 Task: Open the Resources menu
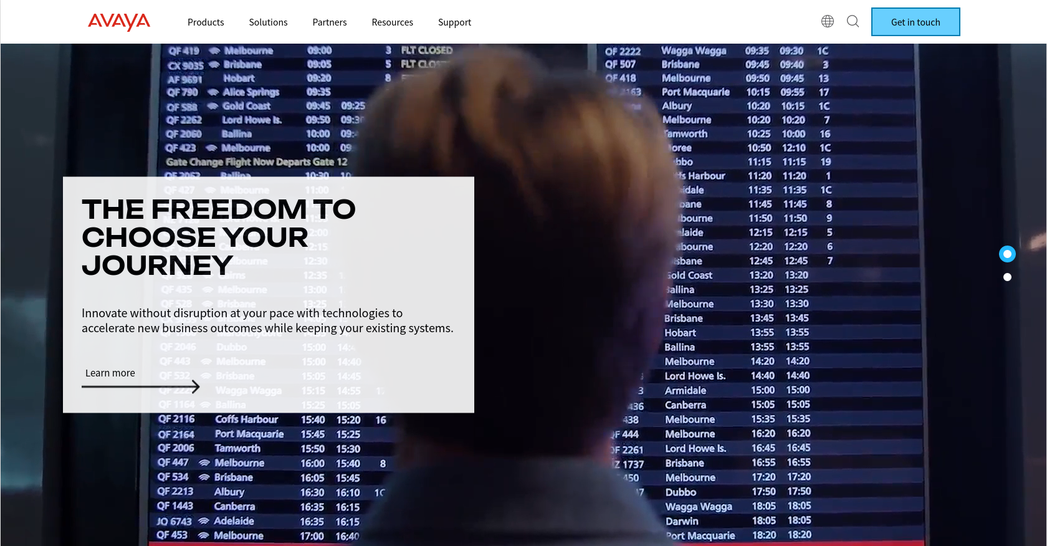(392, 22)
